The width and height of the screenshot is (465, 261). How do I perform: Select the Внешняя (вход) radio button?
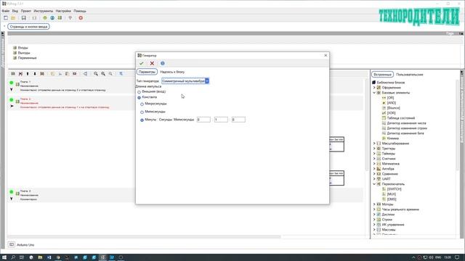[139, 92]
